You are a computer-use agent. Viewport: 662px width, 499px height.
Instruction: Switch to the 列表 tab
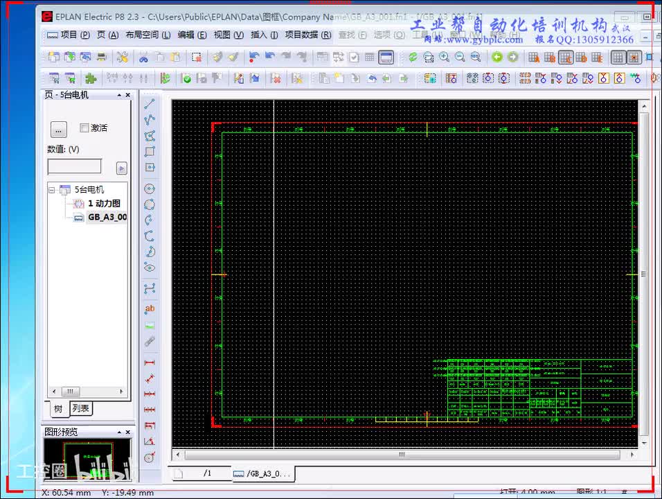pos(81,409)
